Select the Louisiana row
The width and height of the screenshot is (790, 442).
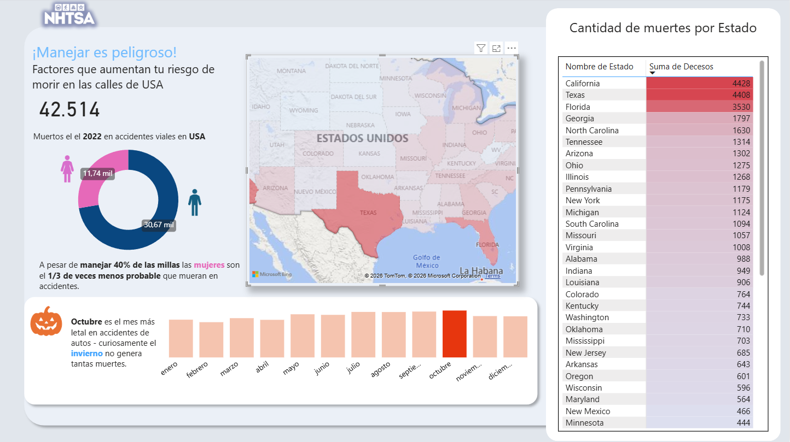coord(658,282)
